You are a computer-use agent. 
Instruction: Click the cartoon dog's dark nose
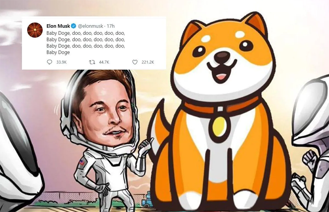click(x=222, y=56)
